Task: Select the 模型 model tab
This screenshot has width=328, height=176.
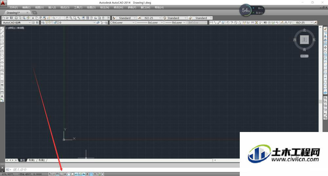Action: 22,160
